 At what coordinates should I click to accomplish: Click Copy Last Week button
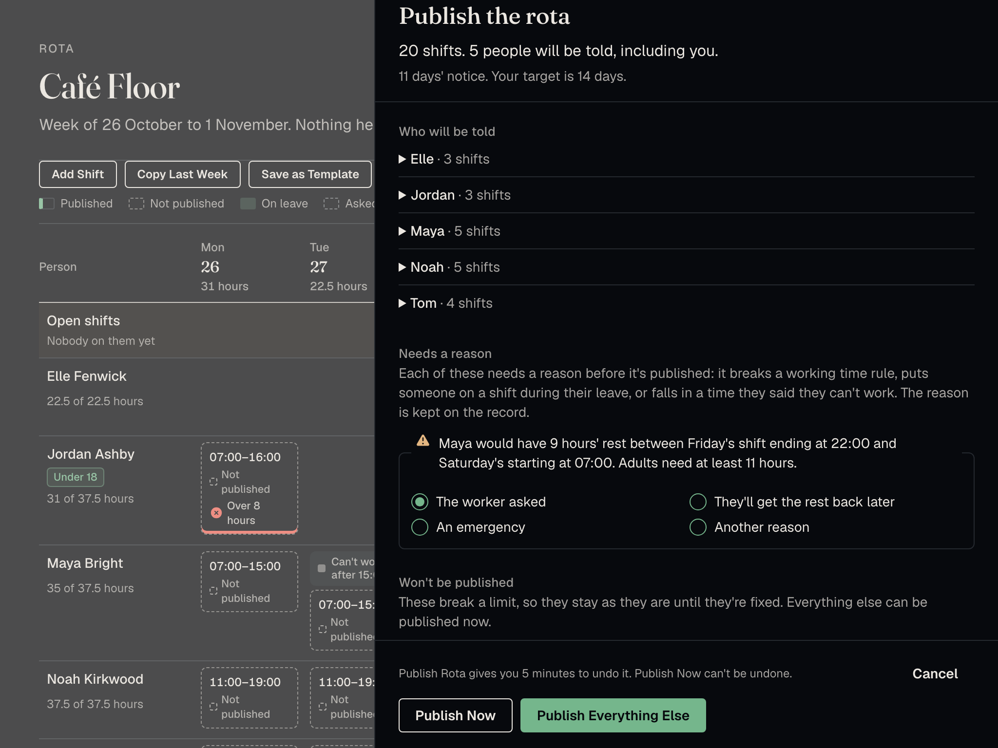point(182,174)
